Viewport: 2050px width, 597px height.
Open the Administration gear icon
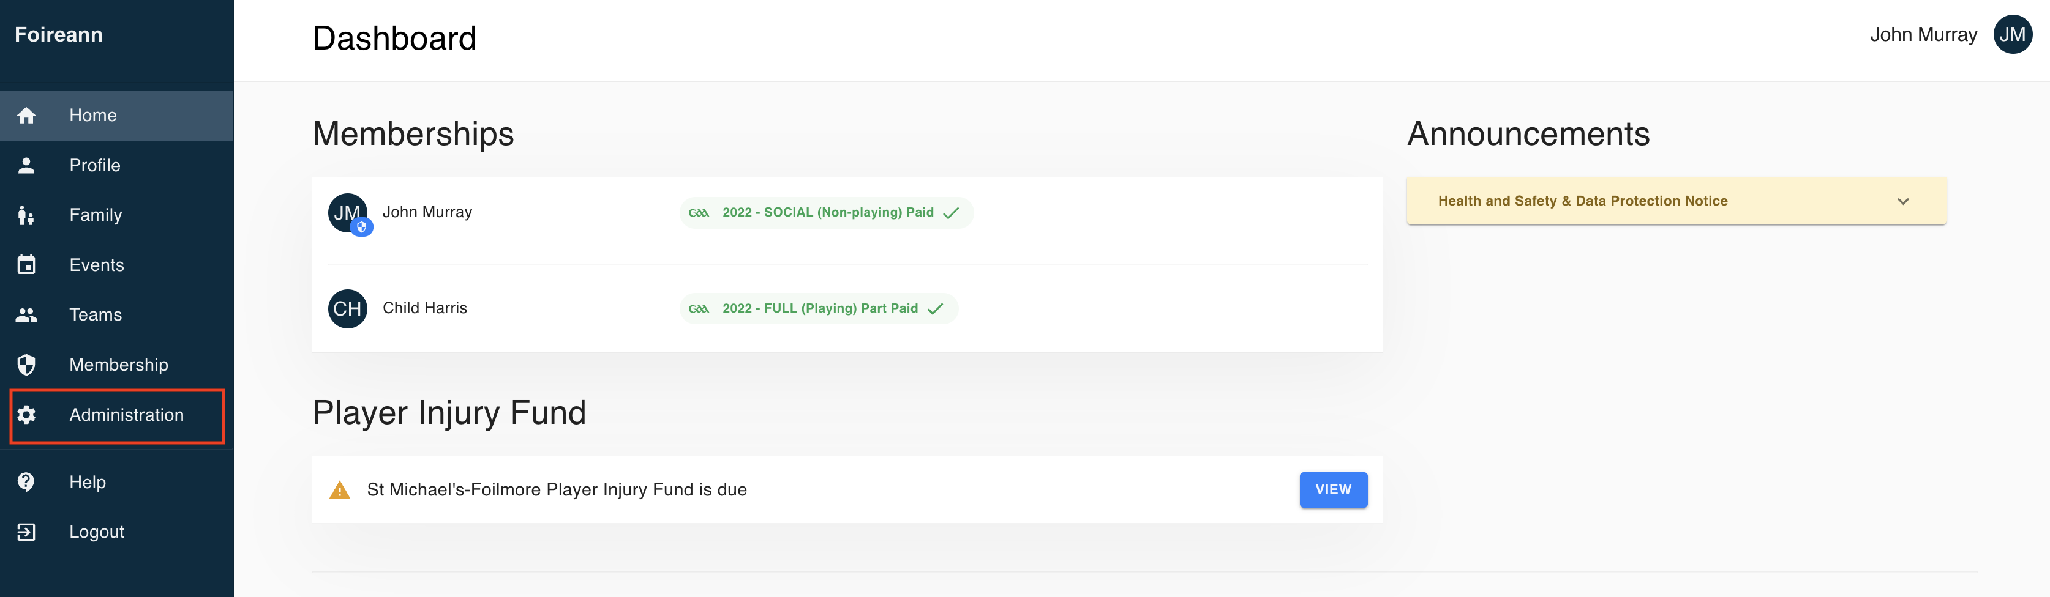point(26,415)
